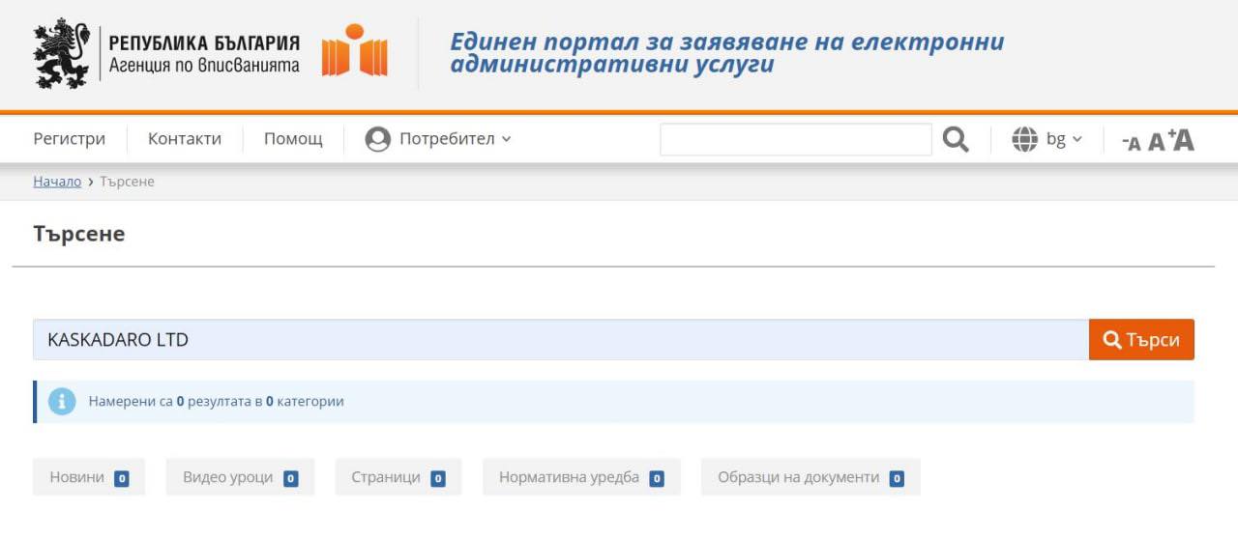
Task: Follow the Начало breadcrumb link
Action: (x=57, y=182)
